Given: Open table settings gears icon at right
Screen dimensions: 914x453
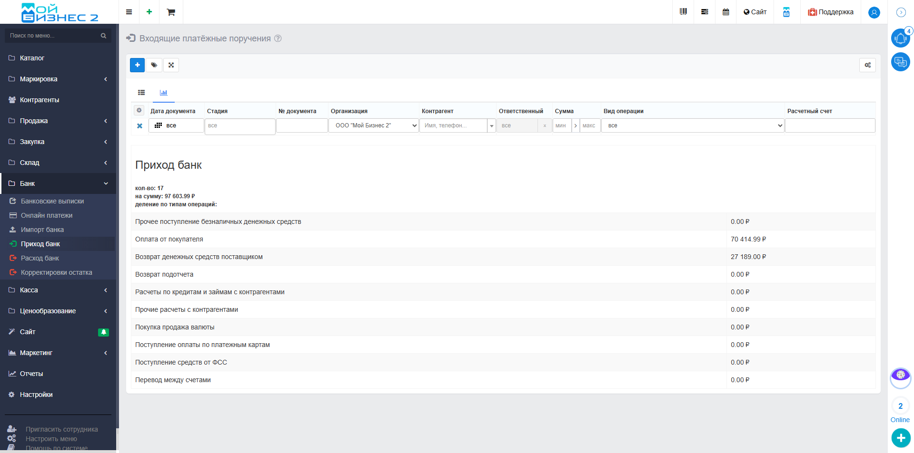Looking at the screenshot, I should pyautogui.click(x=868, y=65).
